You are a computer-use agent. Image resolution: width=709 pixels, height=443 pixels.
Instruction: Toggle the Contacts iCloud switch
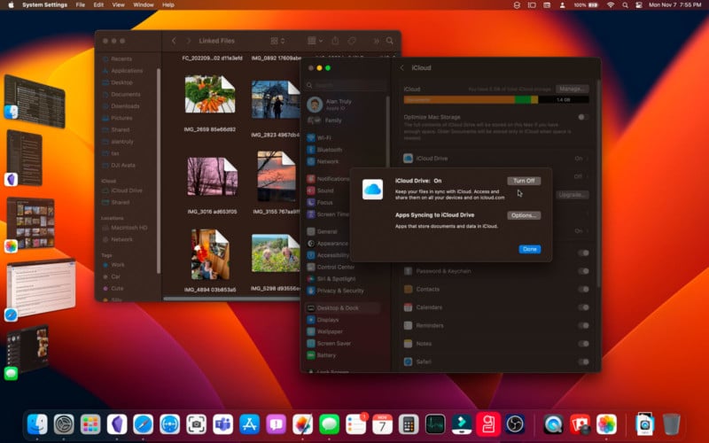[583, 290]
